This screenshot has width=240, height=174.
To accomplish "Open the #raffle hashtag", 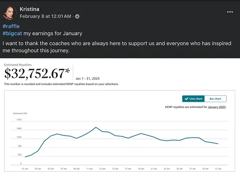I will (11, 26).
